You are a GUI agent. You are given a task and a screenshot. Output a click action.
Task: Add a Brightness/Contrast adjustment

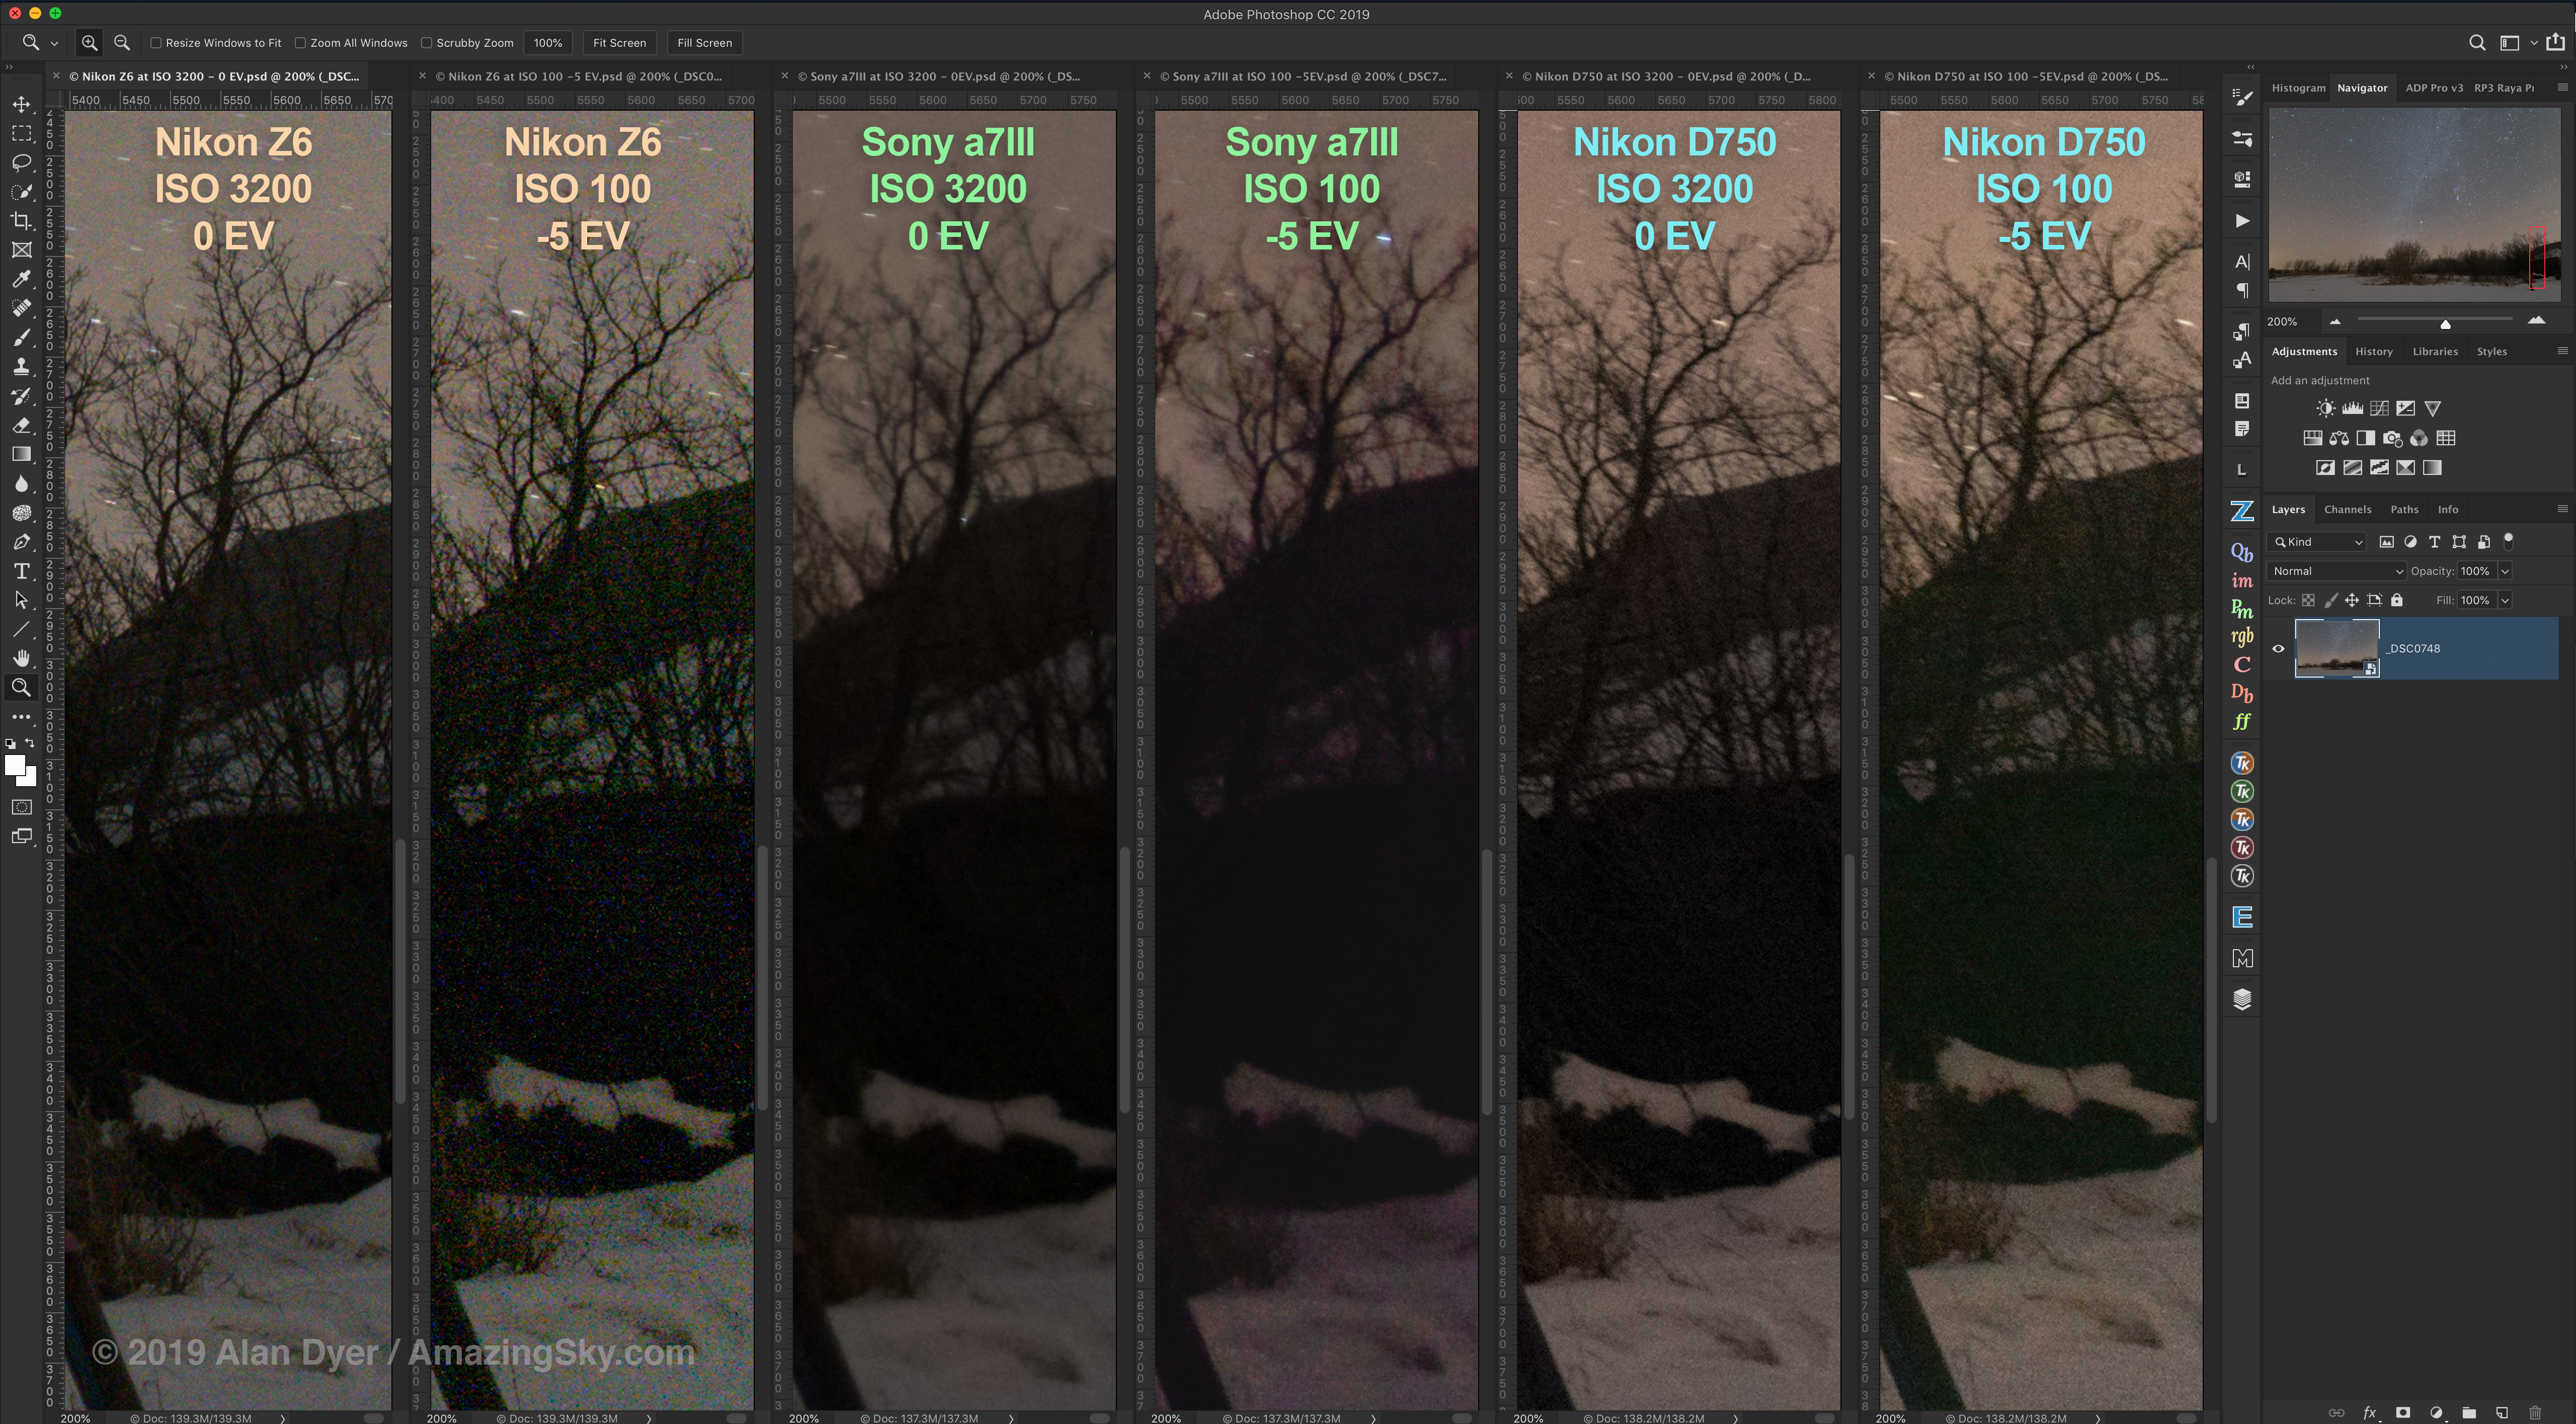tap(2326, 408)
